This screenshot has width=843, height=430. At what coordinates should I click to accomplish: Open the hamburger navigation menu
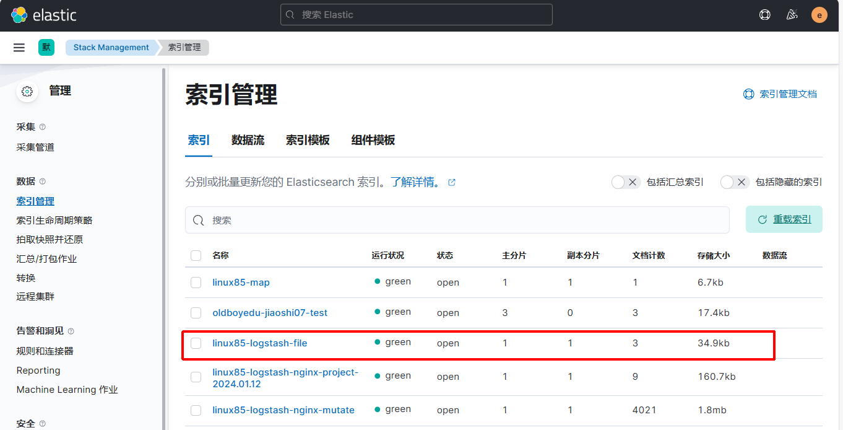(19, 48)
